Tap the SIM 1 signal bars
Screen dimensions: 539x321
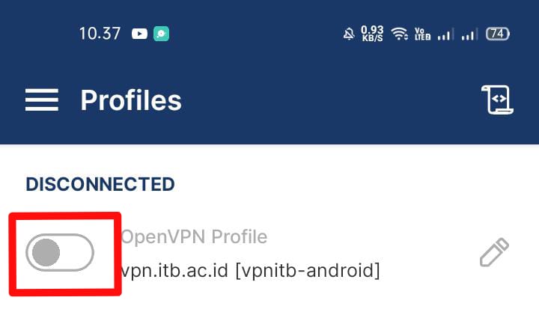click(x=445, y=34)
